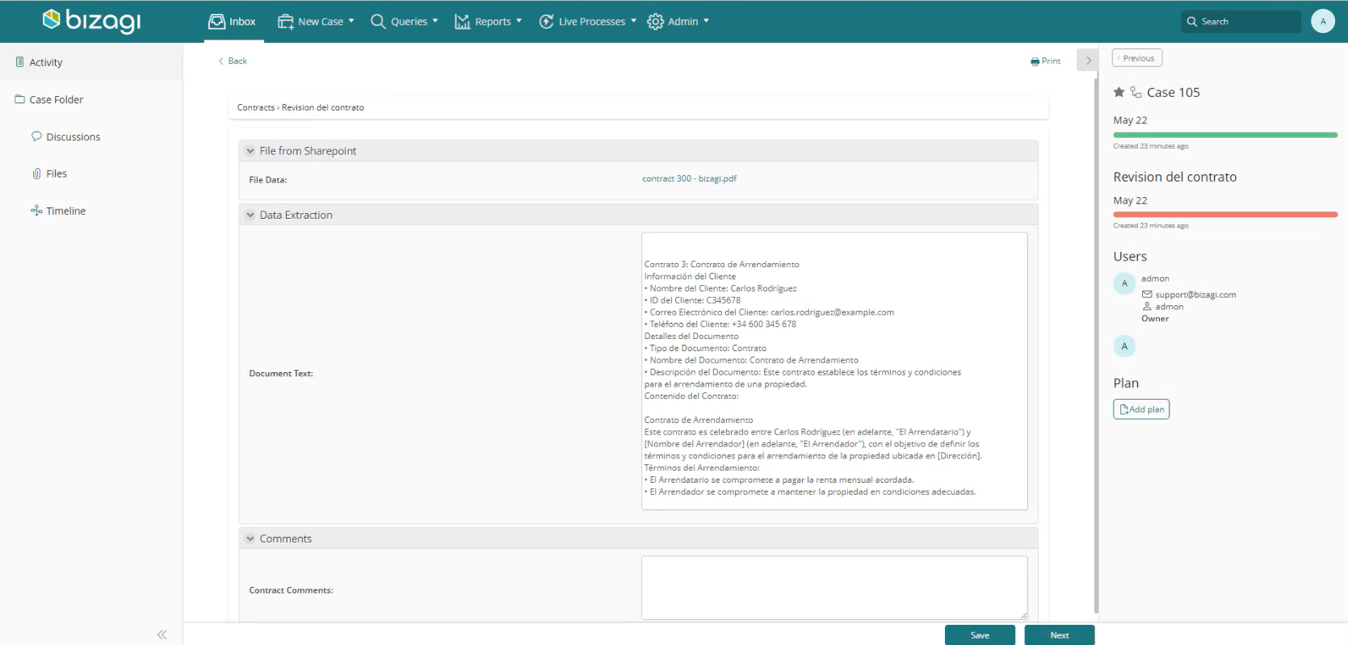The width and height of the screenshot is (1348, 645).
Task: Open the New Case menu
Action: click(316, 22)
